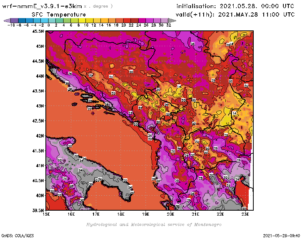The image size is (308, 238).
Task: Pick the legend swatch between -2 and 0
Action: (45, 20)
